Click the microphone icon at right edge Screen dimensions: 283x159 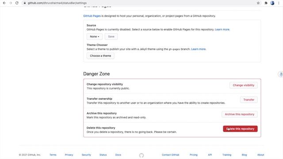tap(281, 74)
